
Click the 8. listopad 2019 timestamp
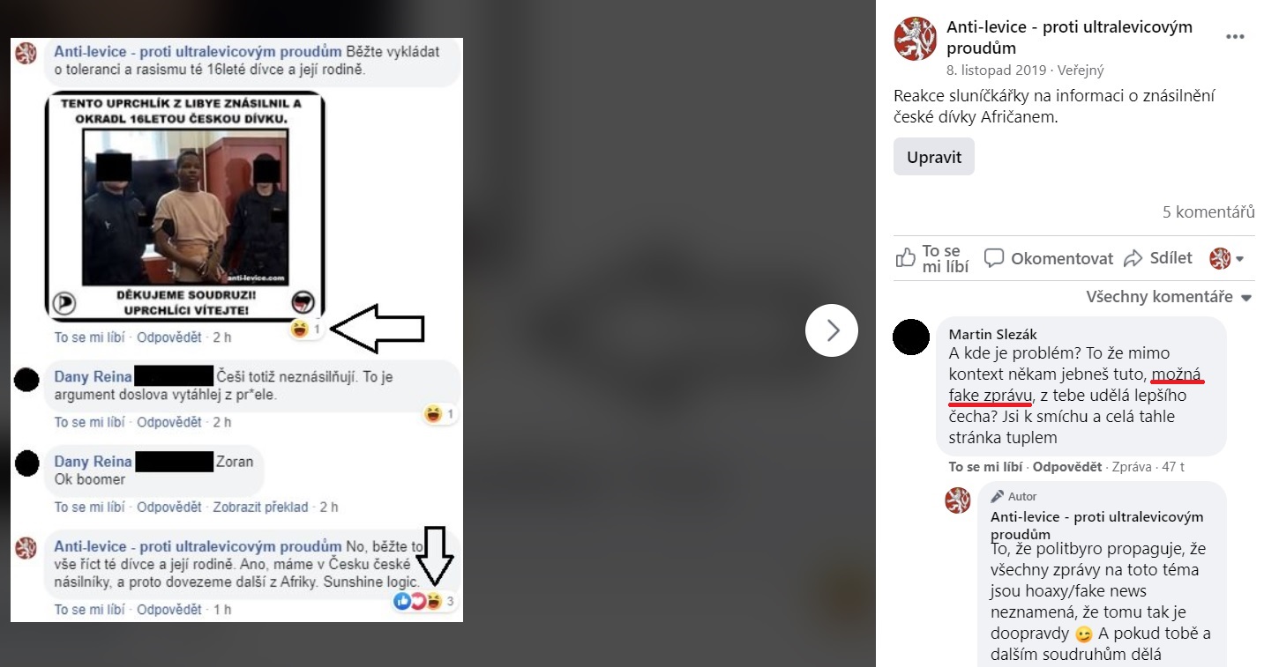click(996, 70)
